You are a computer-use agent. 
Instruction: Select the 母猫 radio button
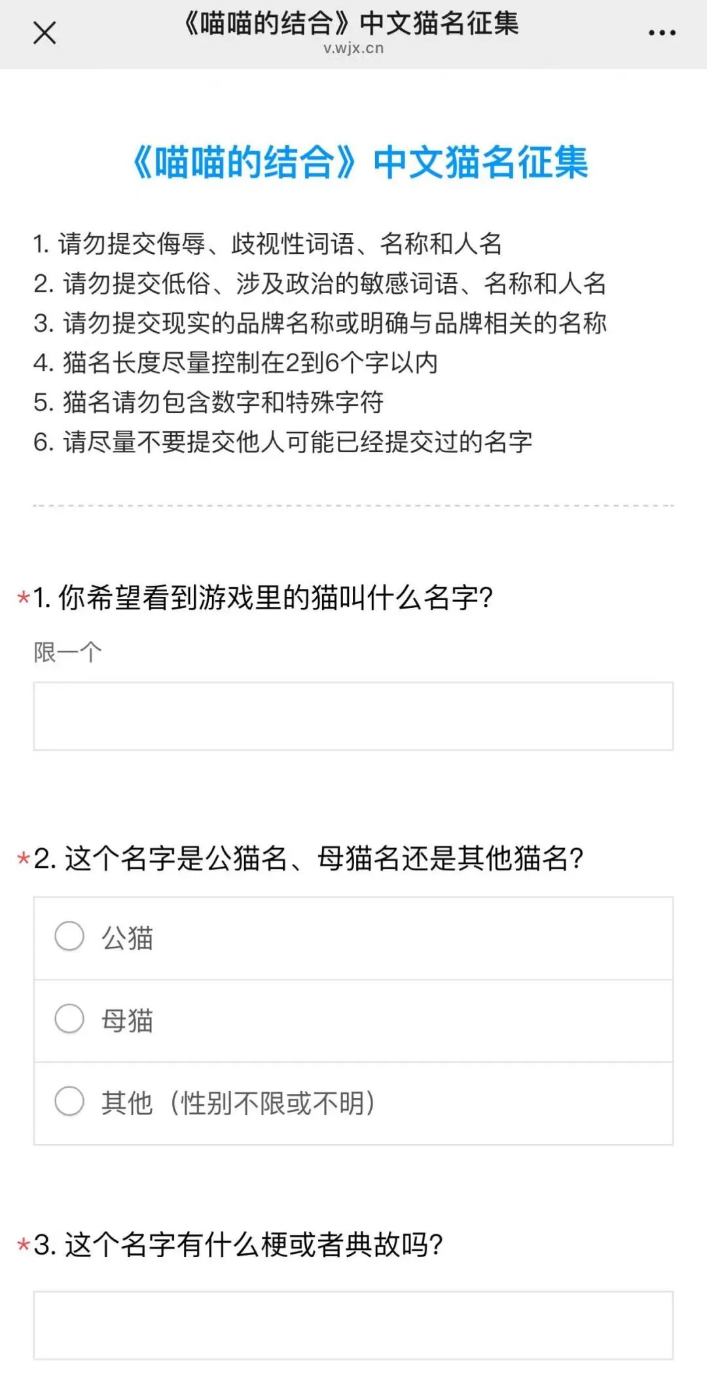point(69,1018)
